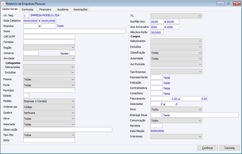Open the Tipo Empresa dropdown
Viewport: 242px width, 154px height.
[176, 72]
